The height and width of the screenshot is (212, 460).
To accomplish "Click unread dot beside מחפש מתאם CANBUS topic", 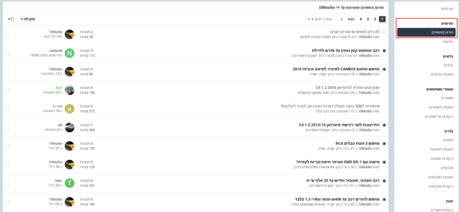I will point(384,70).
